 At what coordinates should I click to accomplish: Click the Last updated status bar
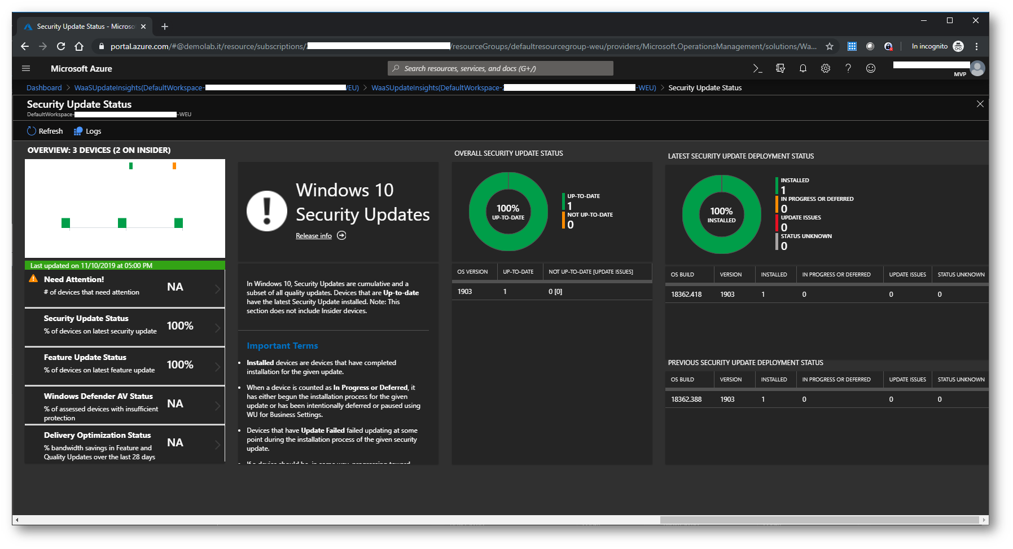tap(125, 265)
